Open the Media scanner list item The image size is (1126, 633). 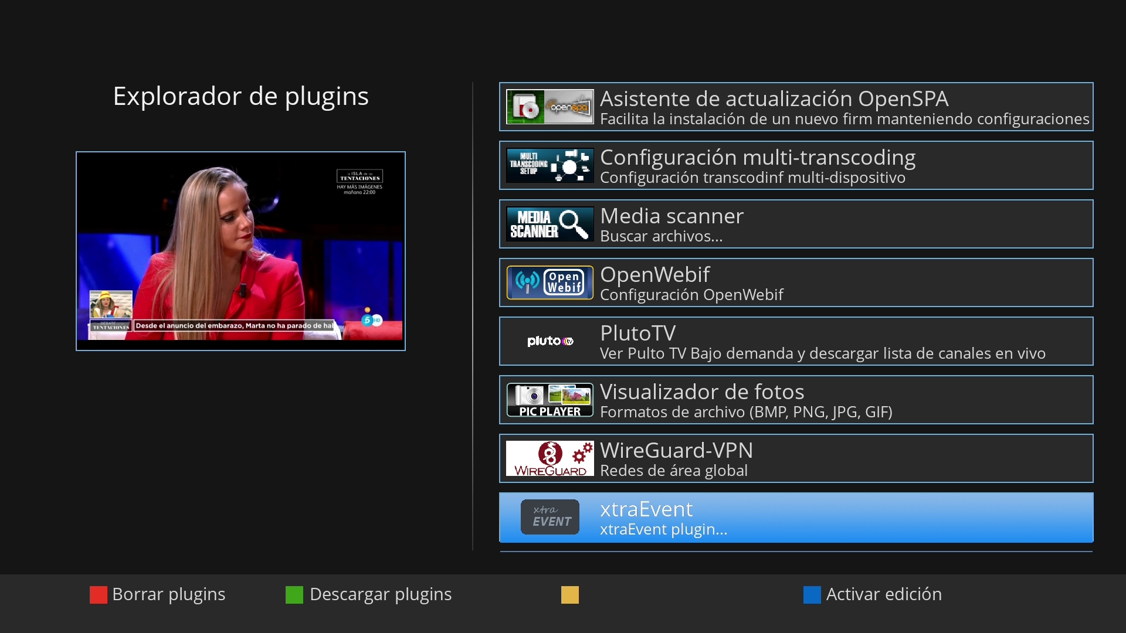[671, 216]
